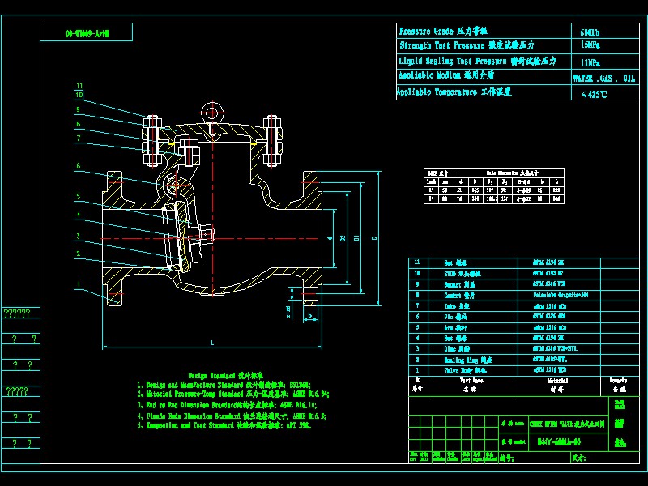Select 'Strength Test Pressure' label

467,45
